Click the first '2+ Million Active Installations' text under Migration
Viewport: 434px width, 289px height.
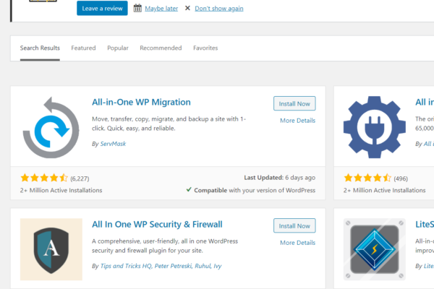(x=61, y=190)
